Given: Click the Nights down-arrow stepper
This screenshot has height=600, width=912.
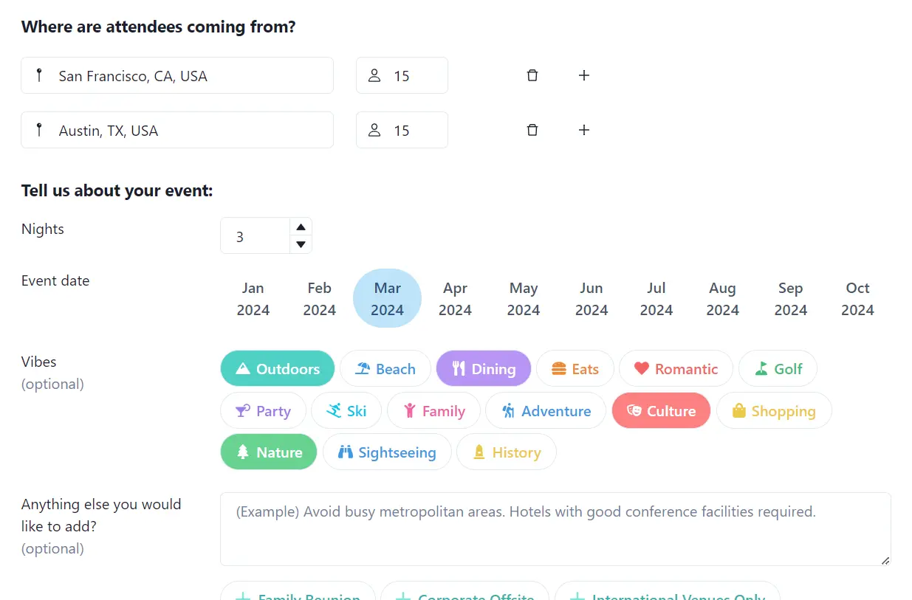Looking at the screenshot, I should click(301, 244).
